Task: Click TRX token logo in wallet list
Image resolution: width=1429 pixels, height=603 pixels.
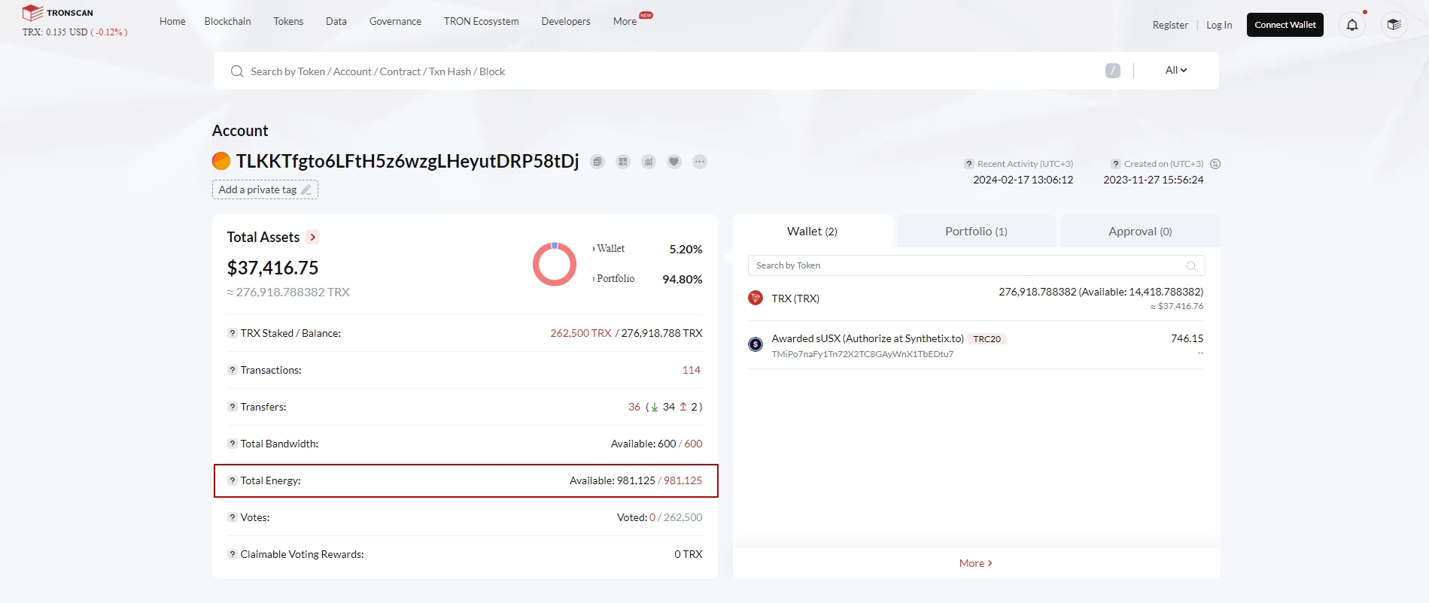Action: [x=756, y=298]
